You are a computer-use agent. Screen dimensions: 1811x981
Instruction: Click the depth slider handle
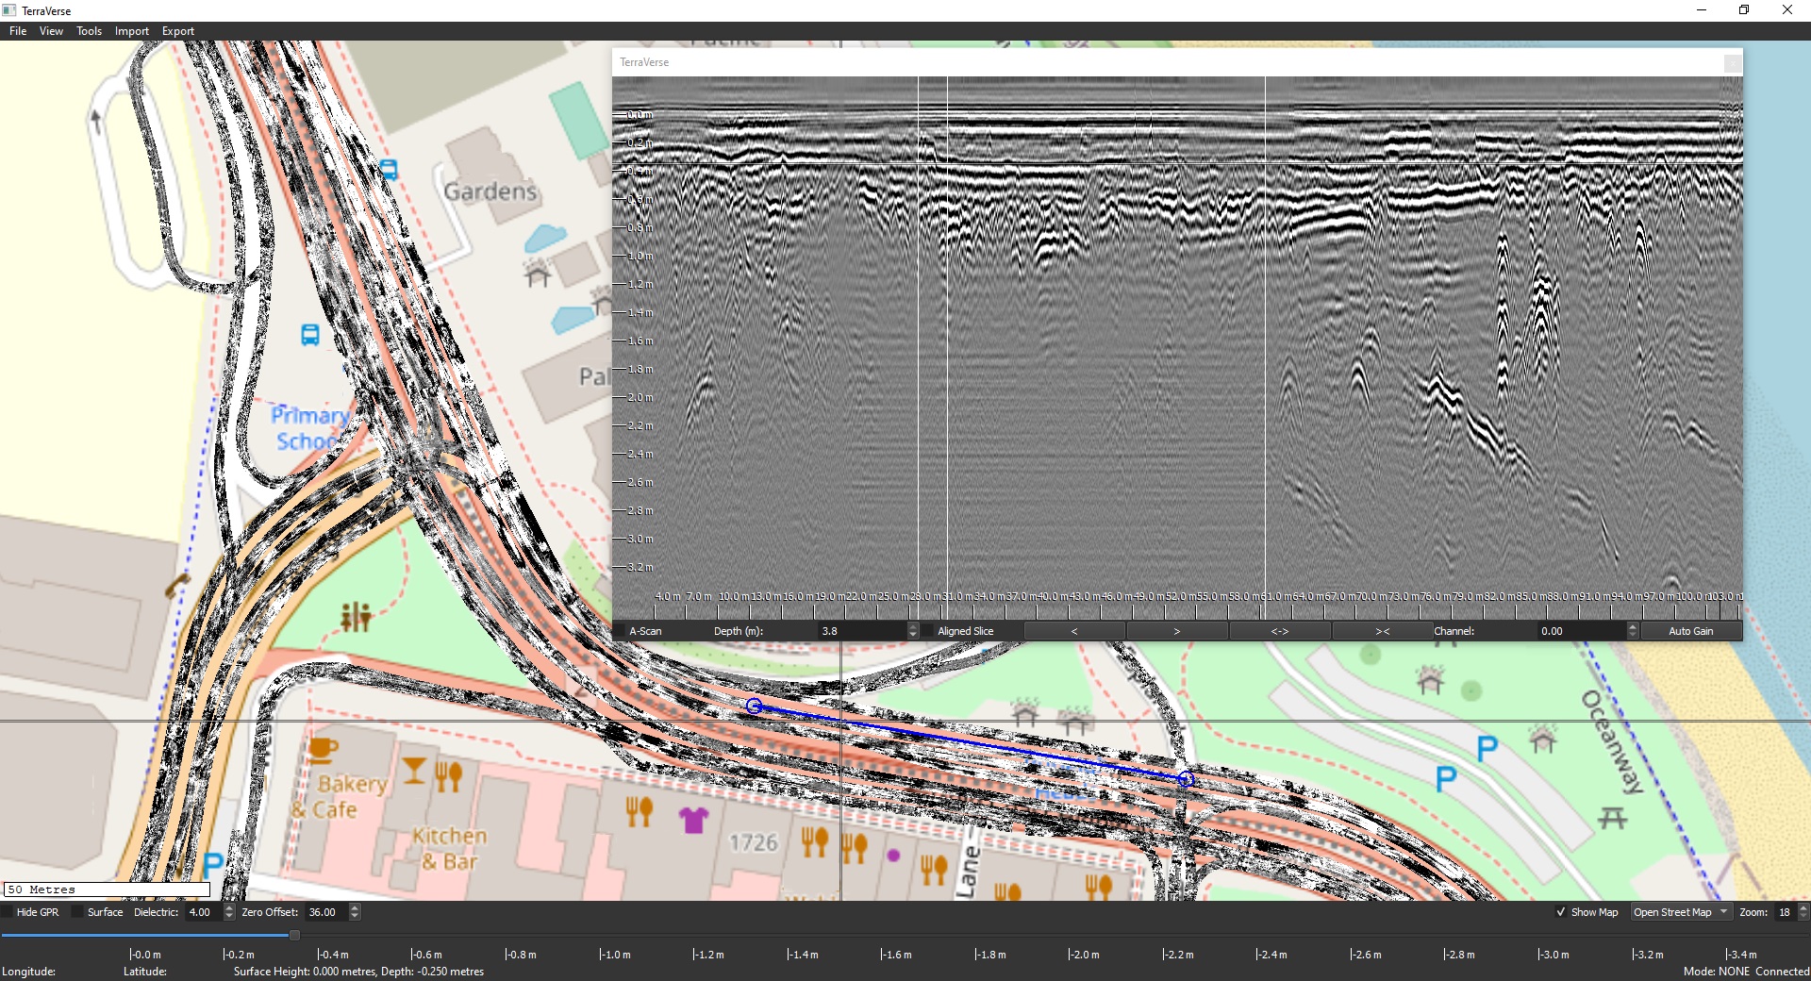(x=294, y=935)
